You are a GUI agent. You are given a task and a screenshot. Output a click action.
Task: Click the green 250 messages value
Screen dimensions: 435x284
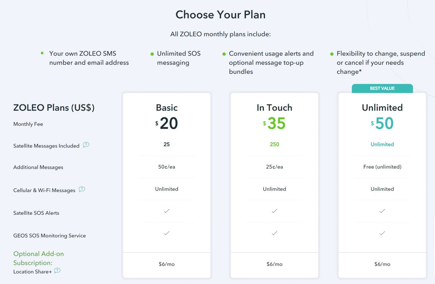[274, 144]
